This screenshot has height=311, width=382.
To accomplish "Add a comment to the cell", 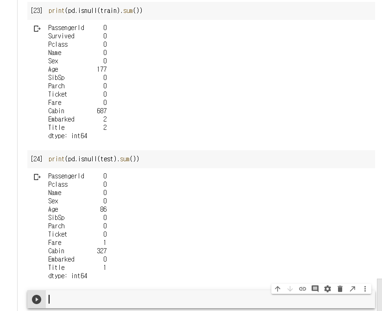I will tap(315, 289).
